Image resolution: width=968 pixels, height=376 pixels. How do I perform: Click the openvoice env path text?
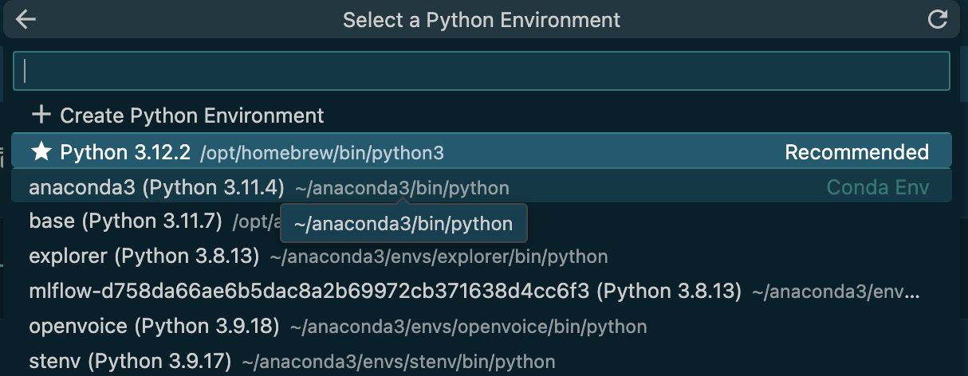468,327
